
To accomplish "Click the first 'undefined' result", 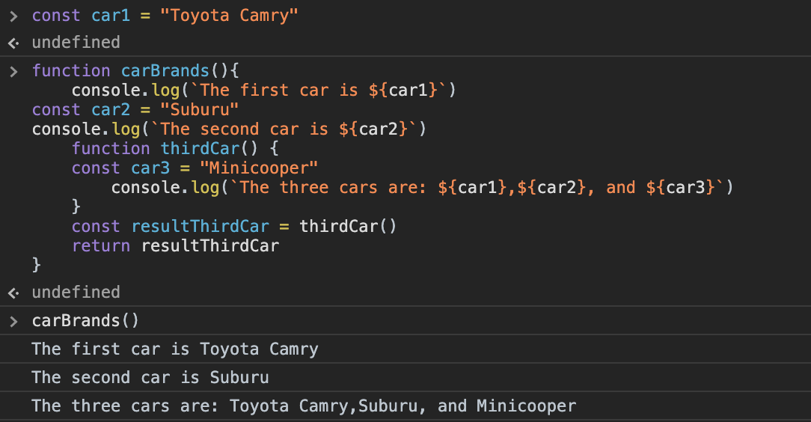I will click(76, 43).
